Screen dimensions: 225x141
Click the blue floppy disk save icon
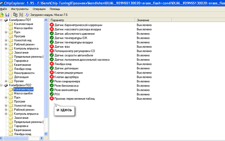7,15
